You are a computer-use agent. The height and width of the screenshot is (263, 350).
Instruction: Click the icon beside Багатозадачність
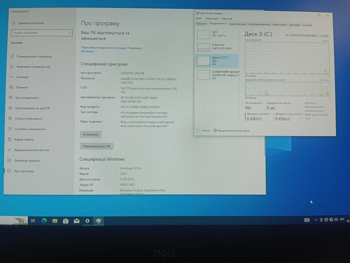tap(11, 97)
